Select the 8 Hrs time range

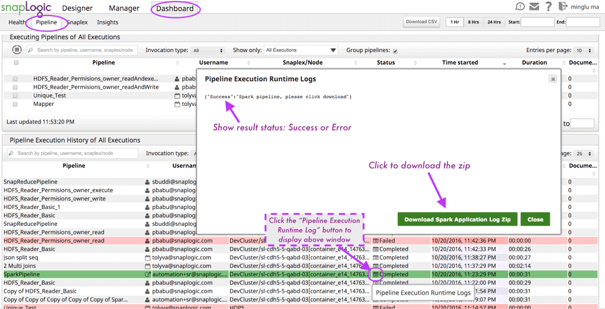tap(473, 22)
